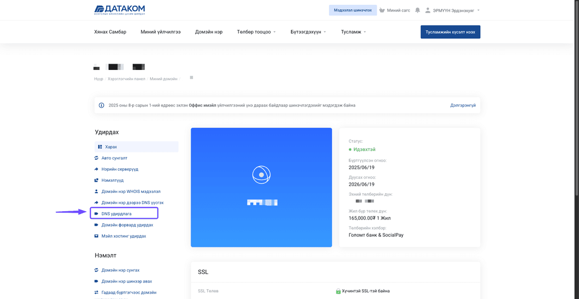Image resolution: width=579 pixels, height=299 pixels.
Task: Click the Нэмэлтүүд addon icon
Action: point(96,180)
